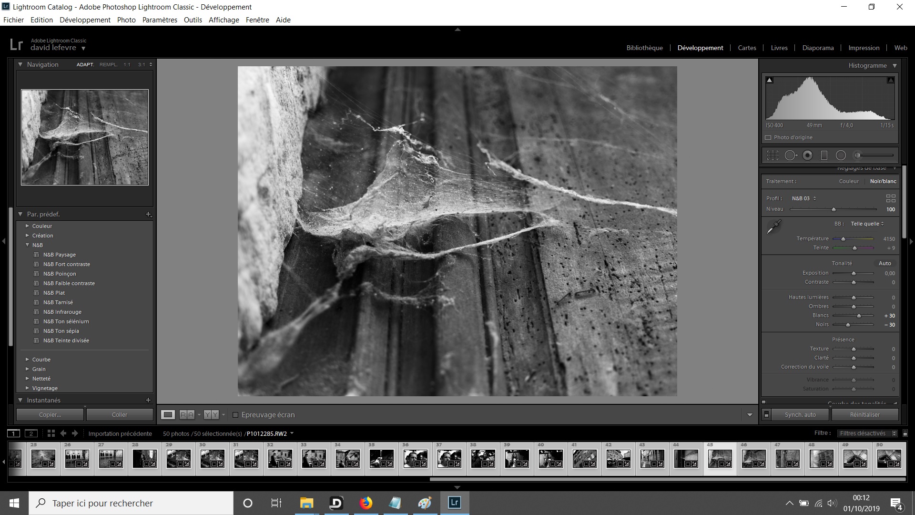Open Firefox from the Windows taskbar
The image size is (915, 515).
[366, 503]
